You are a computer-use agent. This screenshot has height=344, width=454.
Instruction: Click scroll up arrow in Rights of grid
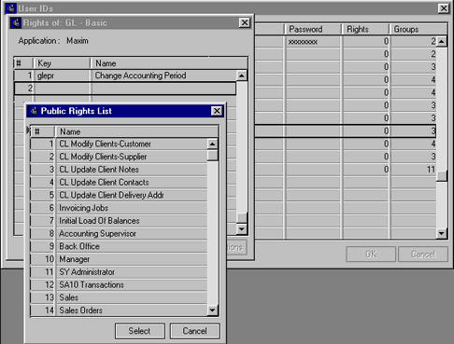pyautogui.click(x=242, y=76)
